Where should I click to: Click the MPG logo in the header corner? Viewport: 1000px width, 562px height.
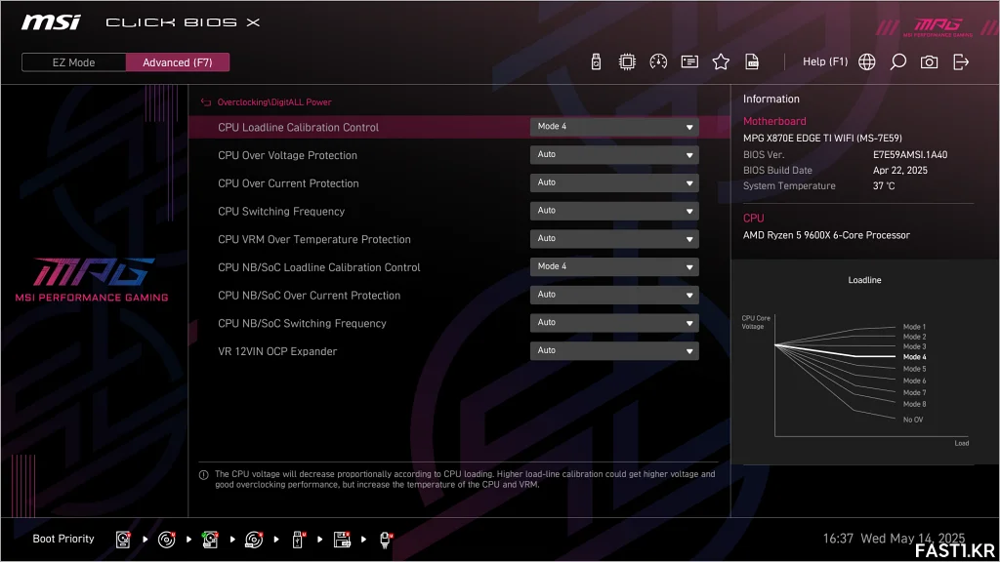pos(937,26)
